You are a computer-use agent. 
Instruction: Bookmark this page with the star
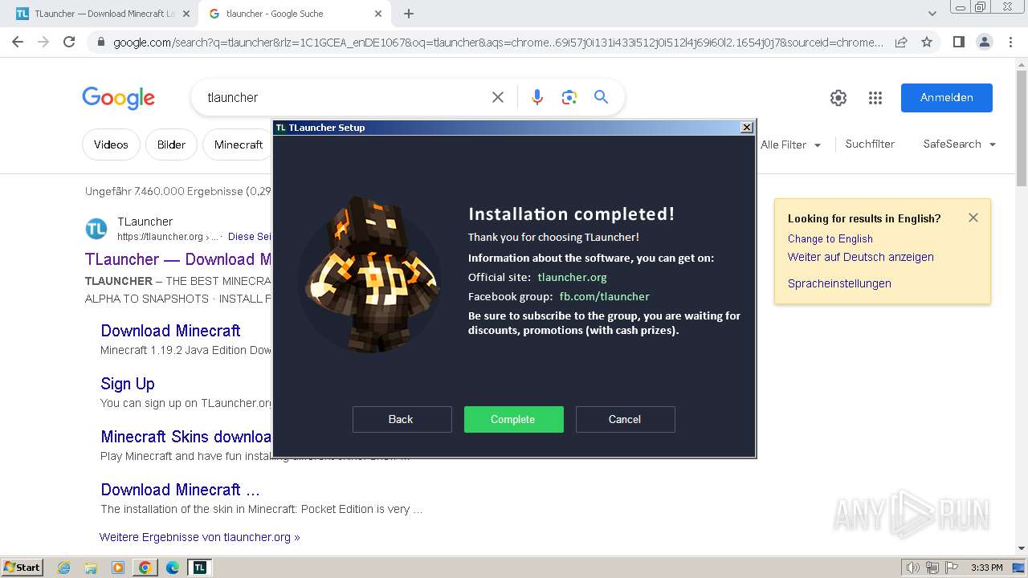[927, 42]
